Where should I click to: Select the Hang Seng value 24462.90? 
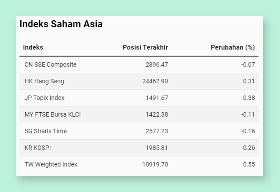click(155, 81)
